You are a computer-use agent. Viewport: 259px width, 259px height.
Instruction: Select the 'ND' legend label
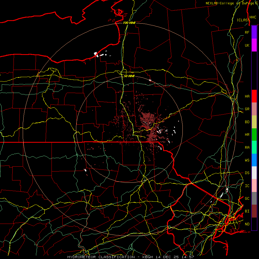pos(247,224)
